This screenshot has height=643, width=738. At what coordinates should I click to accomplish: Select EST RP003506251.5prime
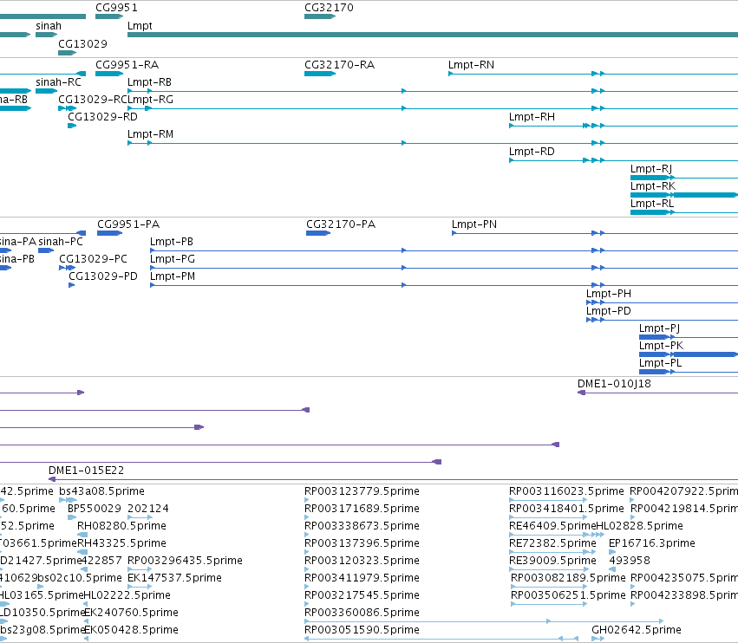coord(549,604)
